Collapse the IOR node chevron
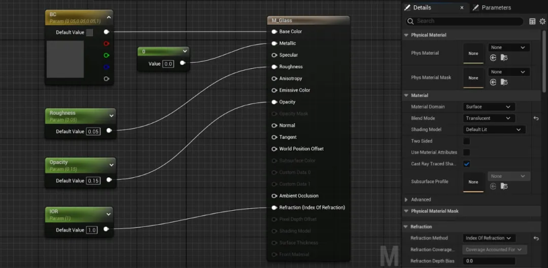548x268 pixels. [109, 214]
